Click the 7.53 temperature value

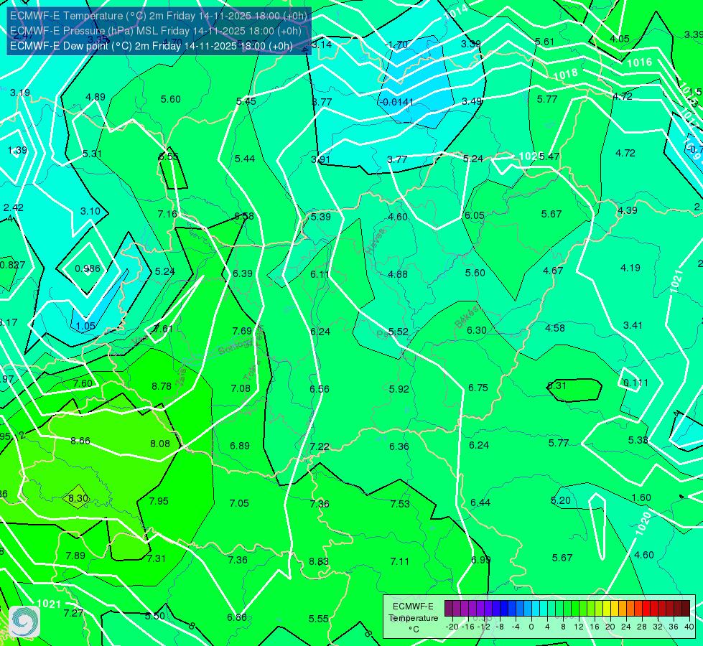pos(400,504)
